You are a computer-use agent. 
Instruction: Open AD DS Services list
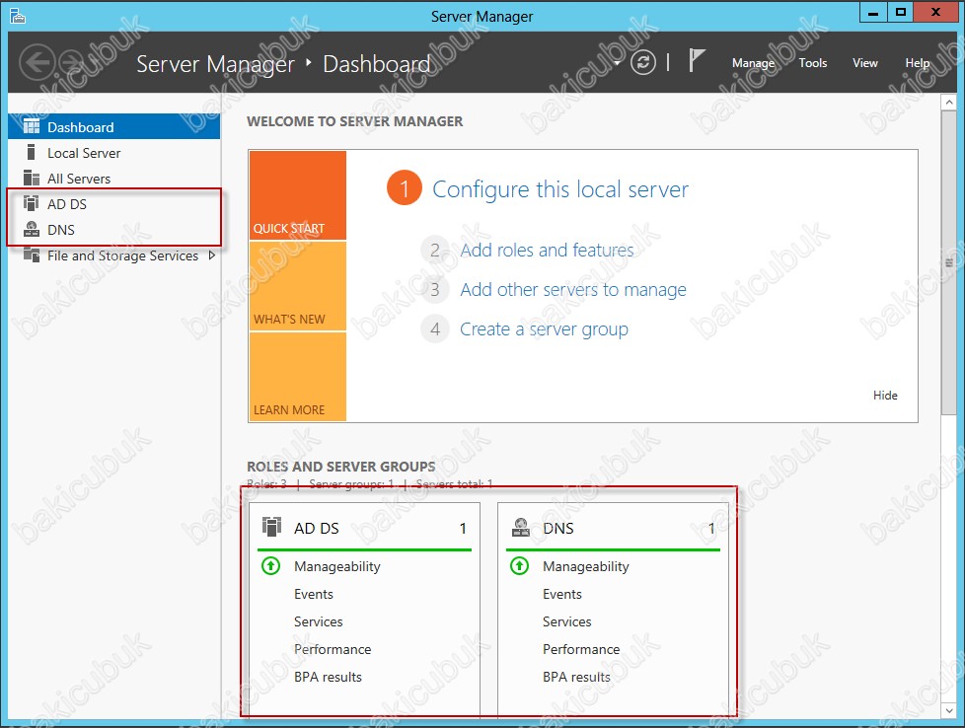[x=318, y=621]
